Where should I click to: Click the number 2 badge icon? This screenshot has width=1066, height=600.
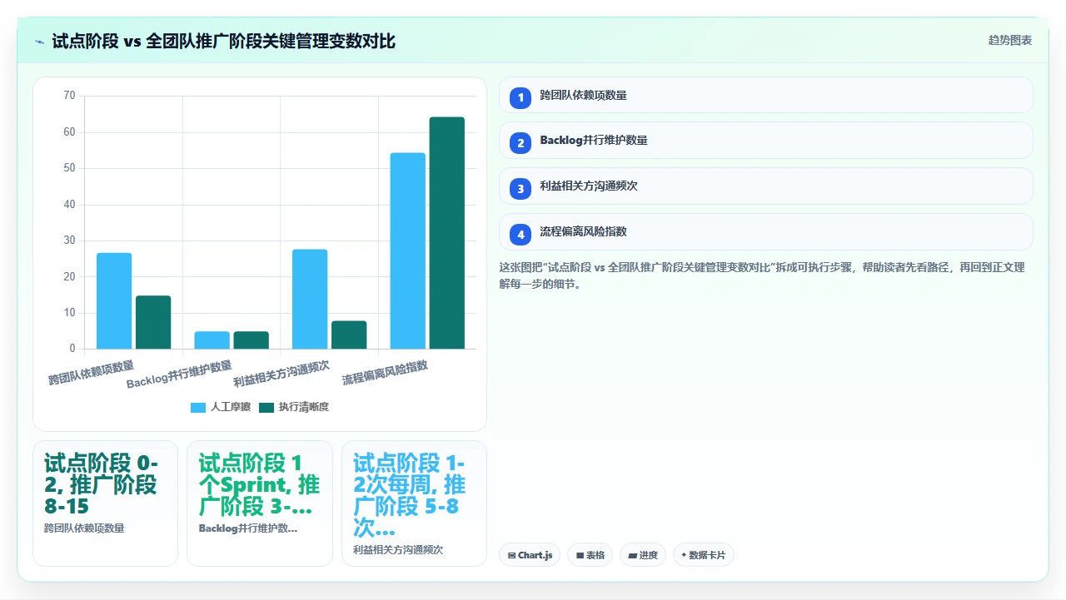(521, 143)
